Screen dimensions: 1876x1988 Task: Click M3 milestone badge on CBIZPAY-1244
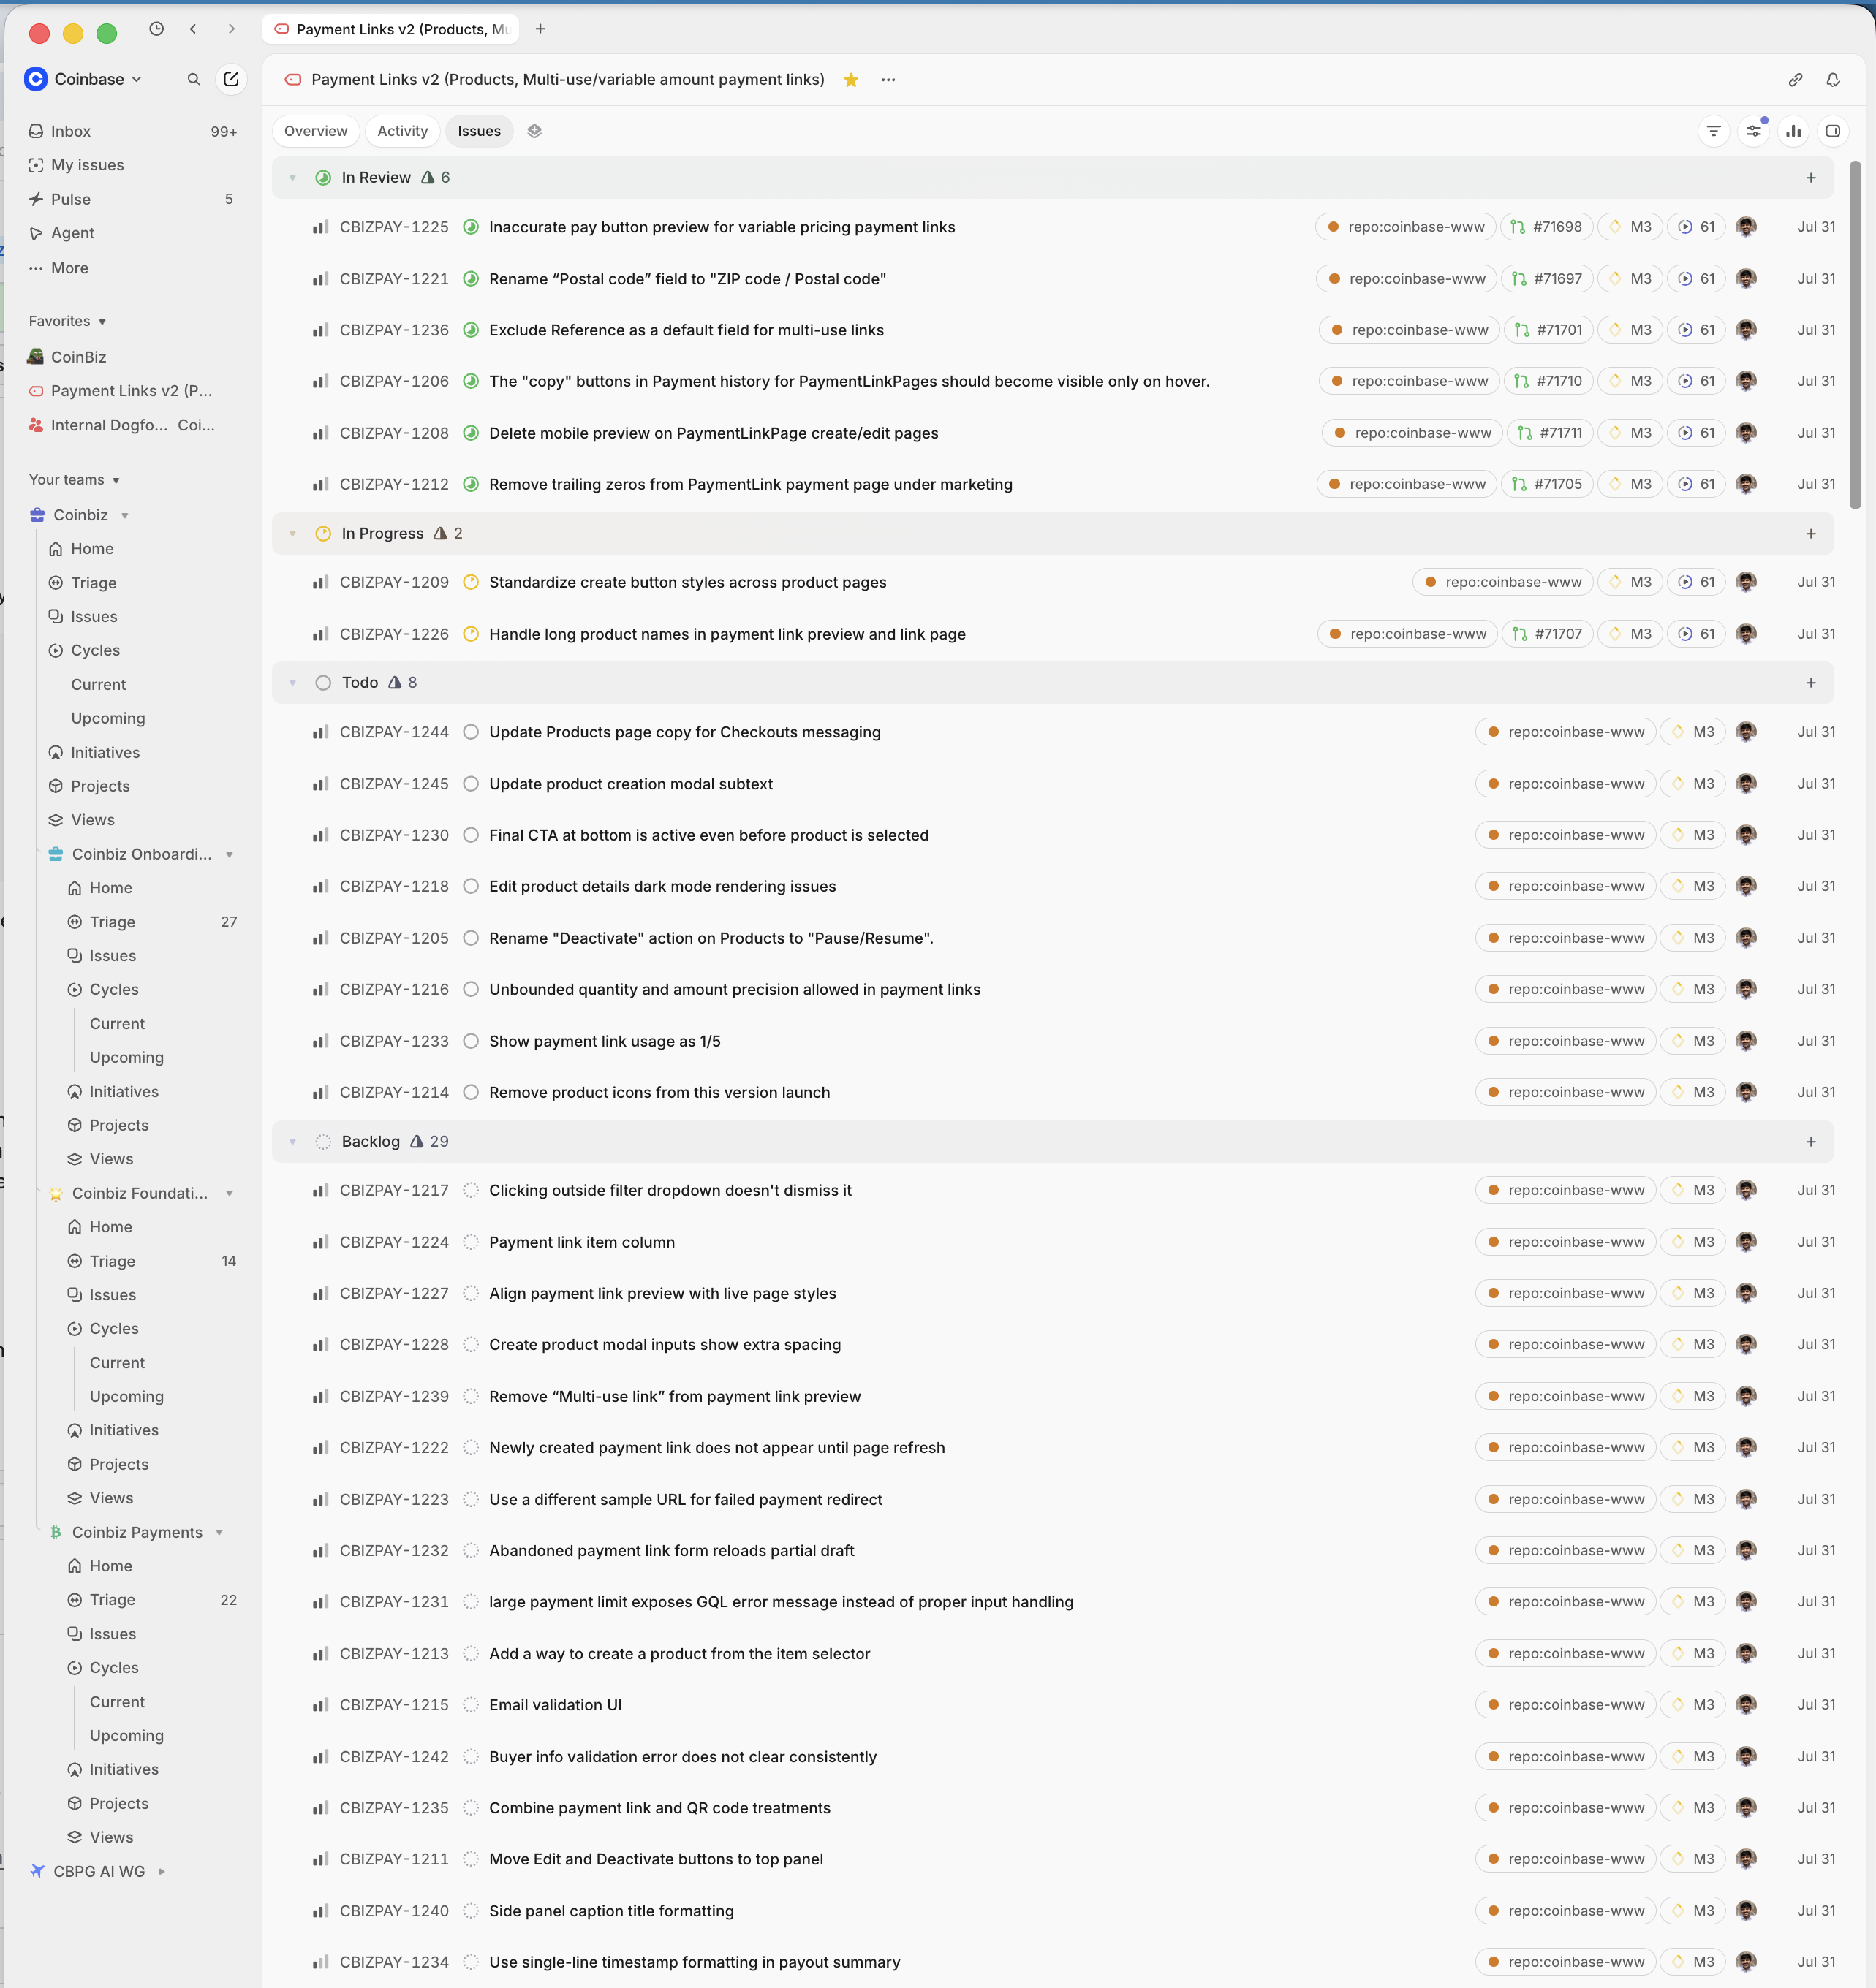coord(1693,732)
